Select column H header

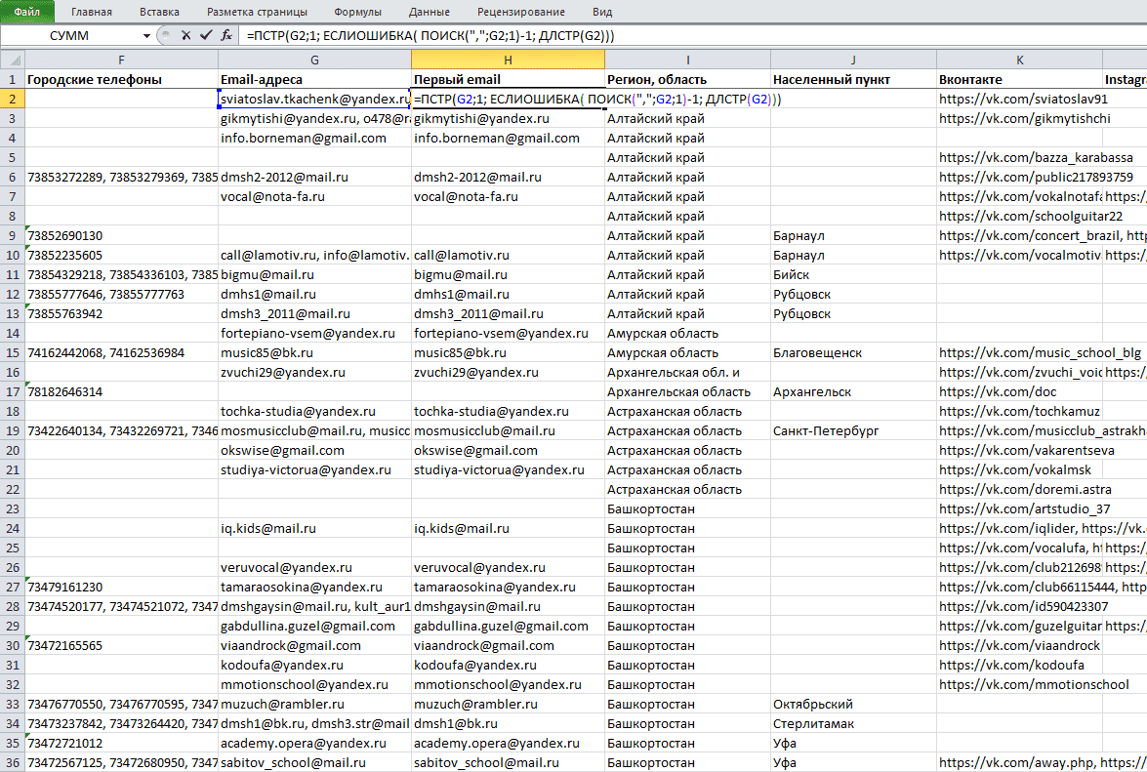(508, 60)
